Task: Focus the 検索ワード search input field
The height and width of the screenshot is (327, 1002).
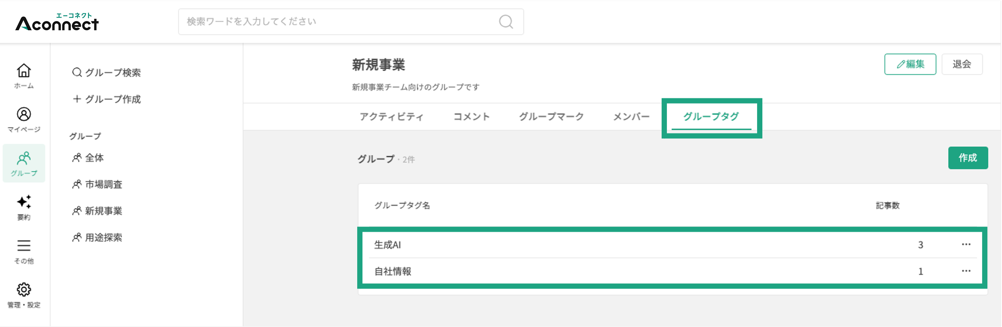Action: pos(350,22)
